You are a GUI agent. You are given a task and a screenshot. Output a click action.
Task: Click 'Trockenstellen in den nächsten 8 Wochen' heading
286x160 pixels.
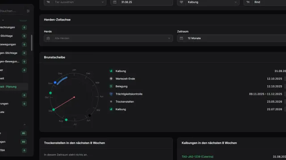point(75,143)
